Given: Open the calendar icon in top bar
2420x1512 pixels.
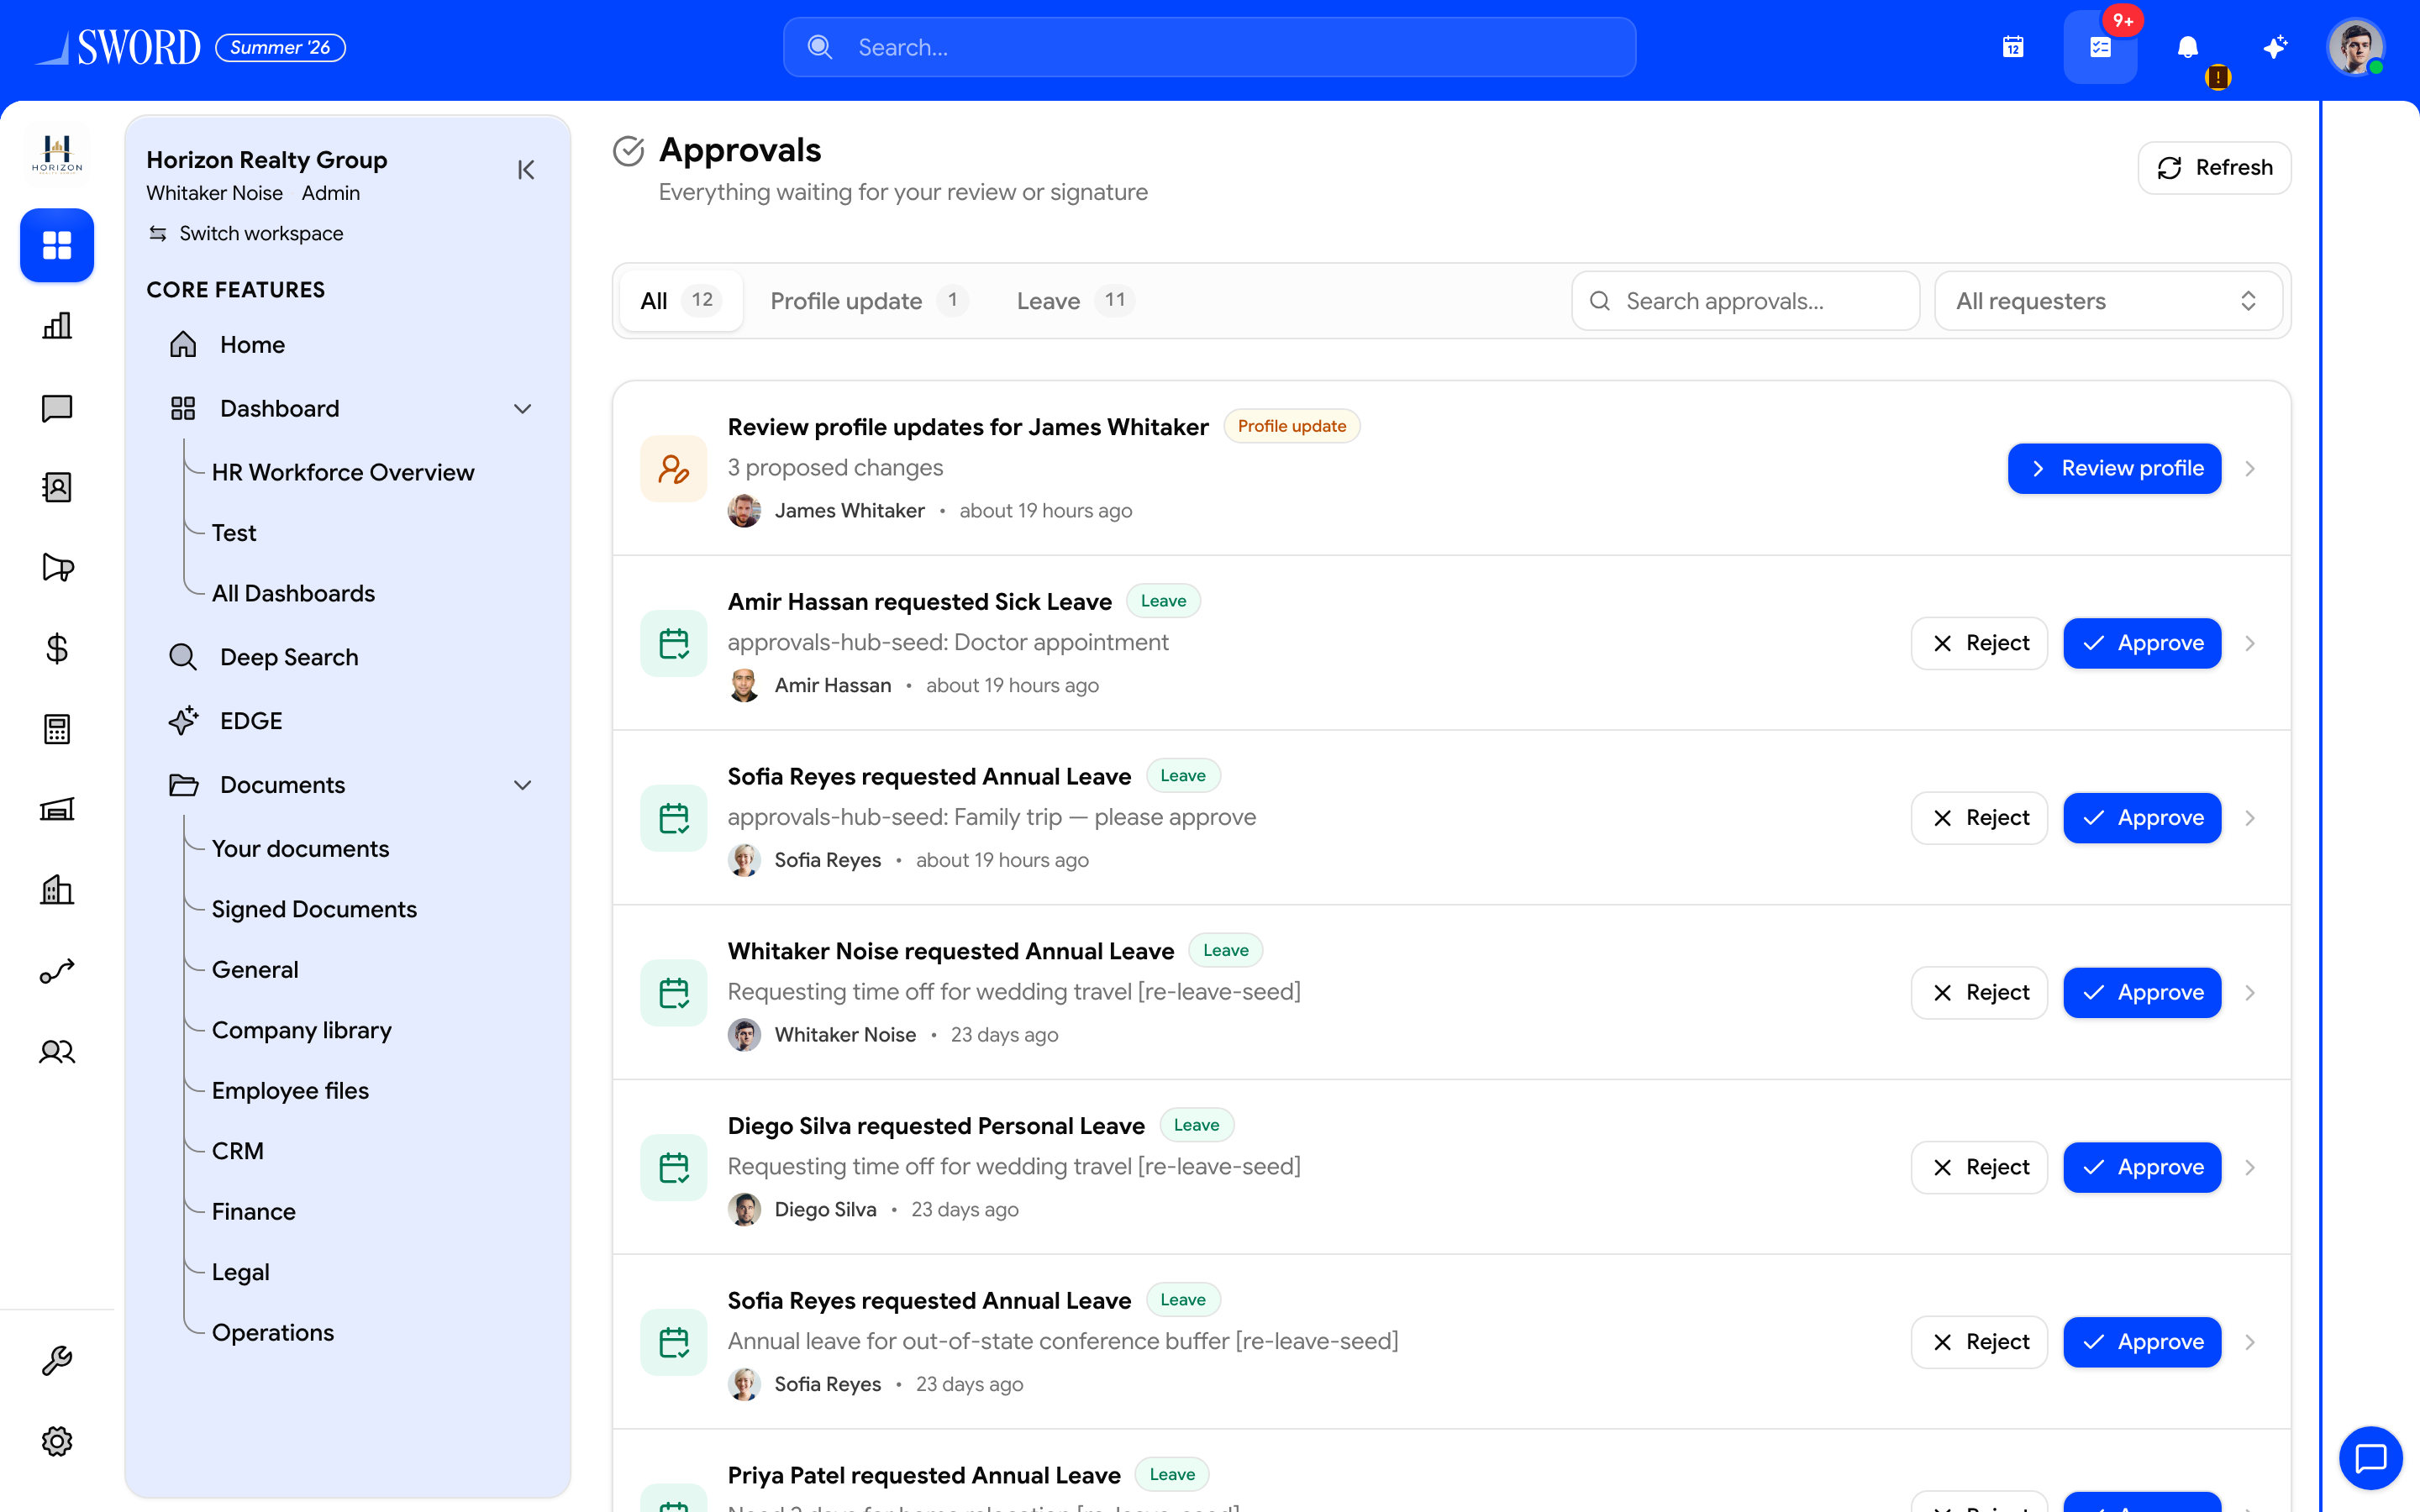Looking at the screenshot, I should 2013,47.
